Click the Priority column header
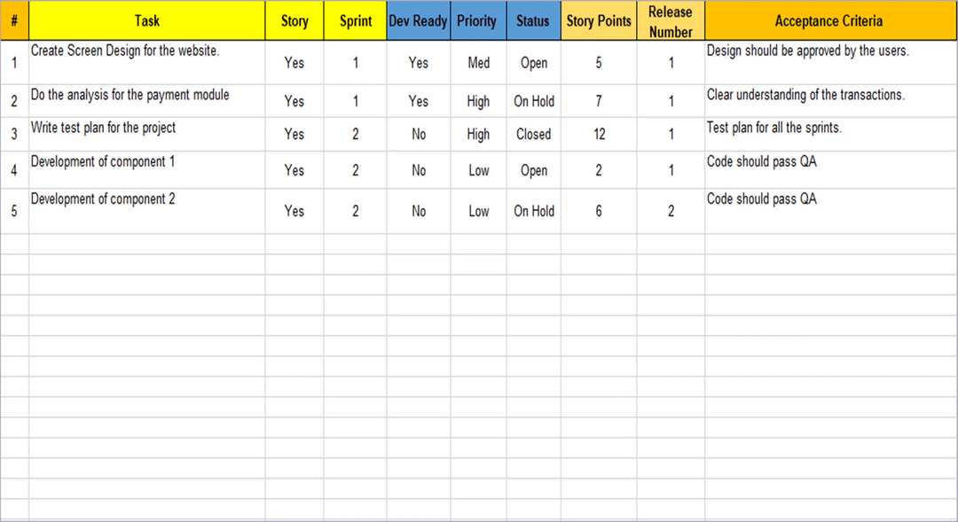The width and height of the screenshot is (958, 522). tap(477, 20)
